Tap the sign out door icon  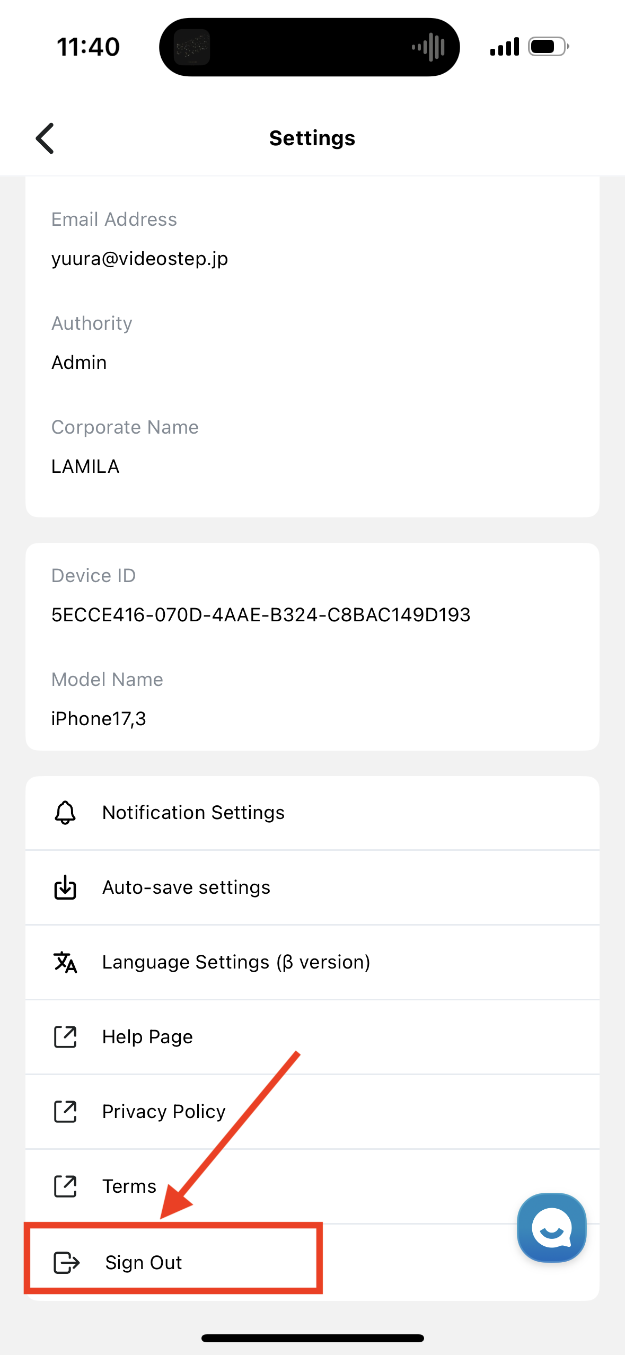click(x=66, y=1262)
